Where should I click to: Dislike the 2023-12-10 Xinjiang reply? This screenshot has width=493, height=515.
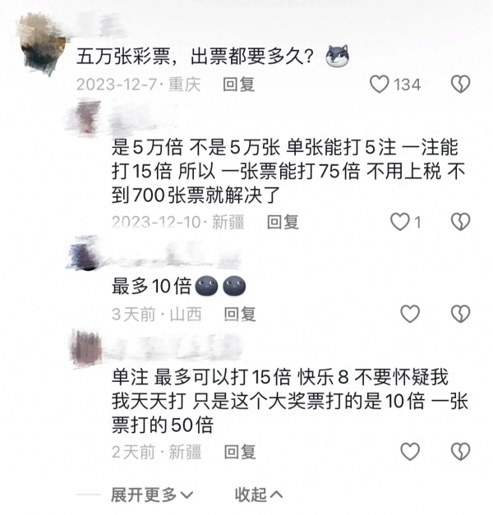coord(460,222)
